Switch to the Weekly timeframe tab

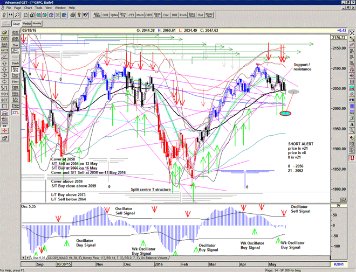26,24
